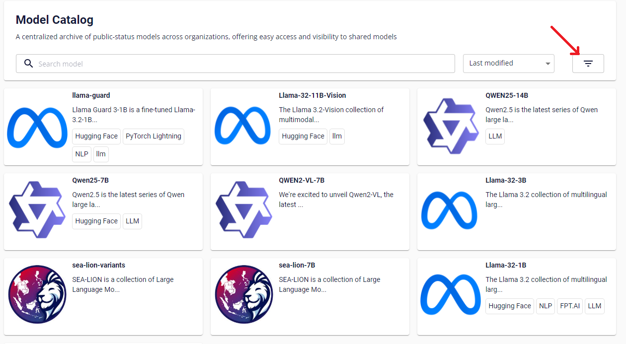Click the NLP tag on the Llama-32-1B card
The width and height of the screenshot is (626, 344).
click(x=546, y=306)
